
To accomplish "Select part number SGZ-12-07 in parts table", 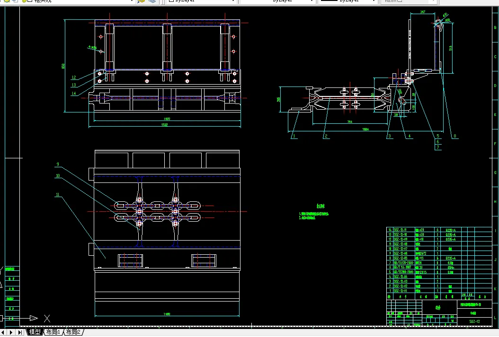I will tap(400, 249).
